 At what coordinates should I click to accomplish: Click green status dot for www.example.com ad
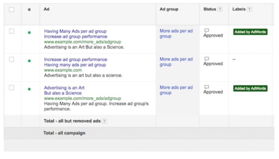(x=29, y=61)
